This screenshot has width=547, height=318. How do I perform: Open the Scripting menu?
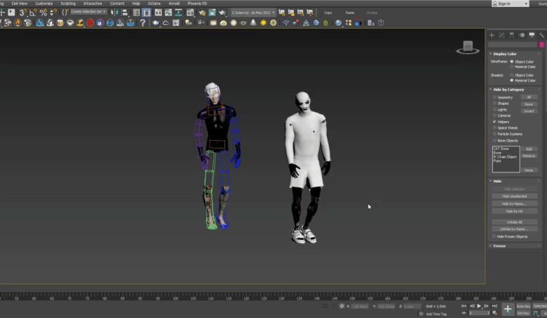pos(67,4)
